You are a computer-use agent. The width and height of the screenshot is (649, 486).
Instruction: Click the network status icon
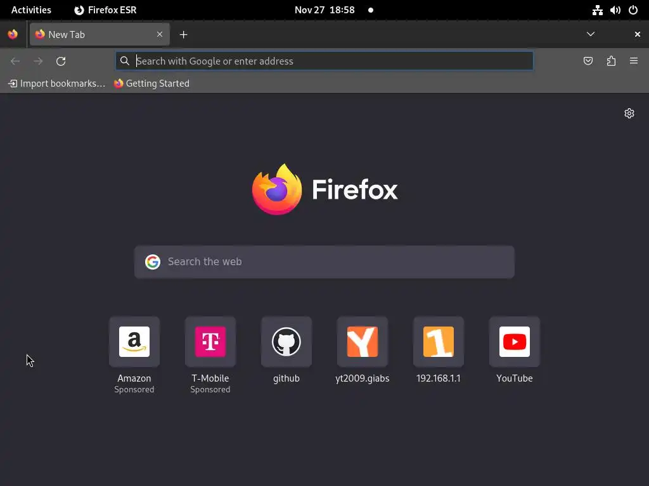click(x=597, y=10)
